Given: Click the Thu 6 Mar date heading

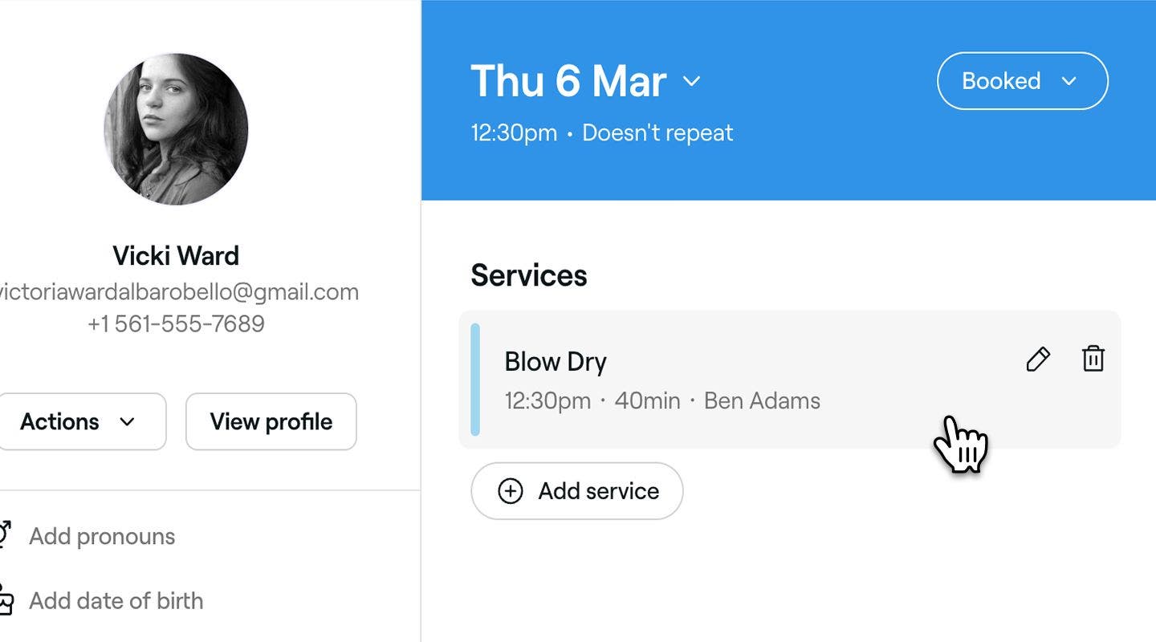Looking at the screenshot, I should 568,81.
